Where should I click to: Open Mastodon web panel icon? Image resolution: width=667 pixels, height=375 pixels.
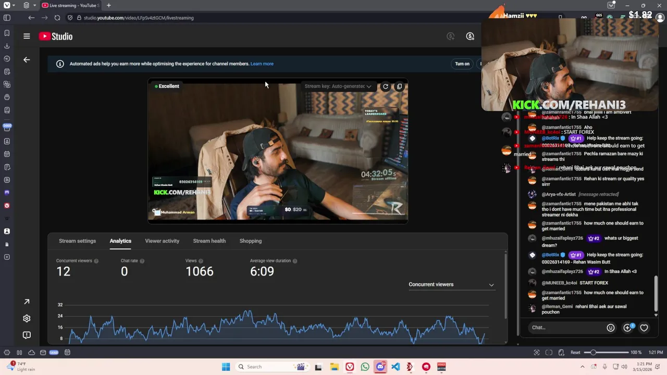[7, 192]
